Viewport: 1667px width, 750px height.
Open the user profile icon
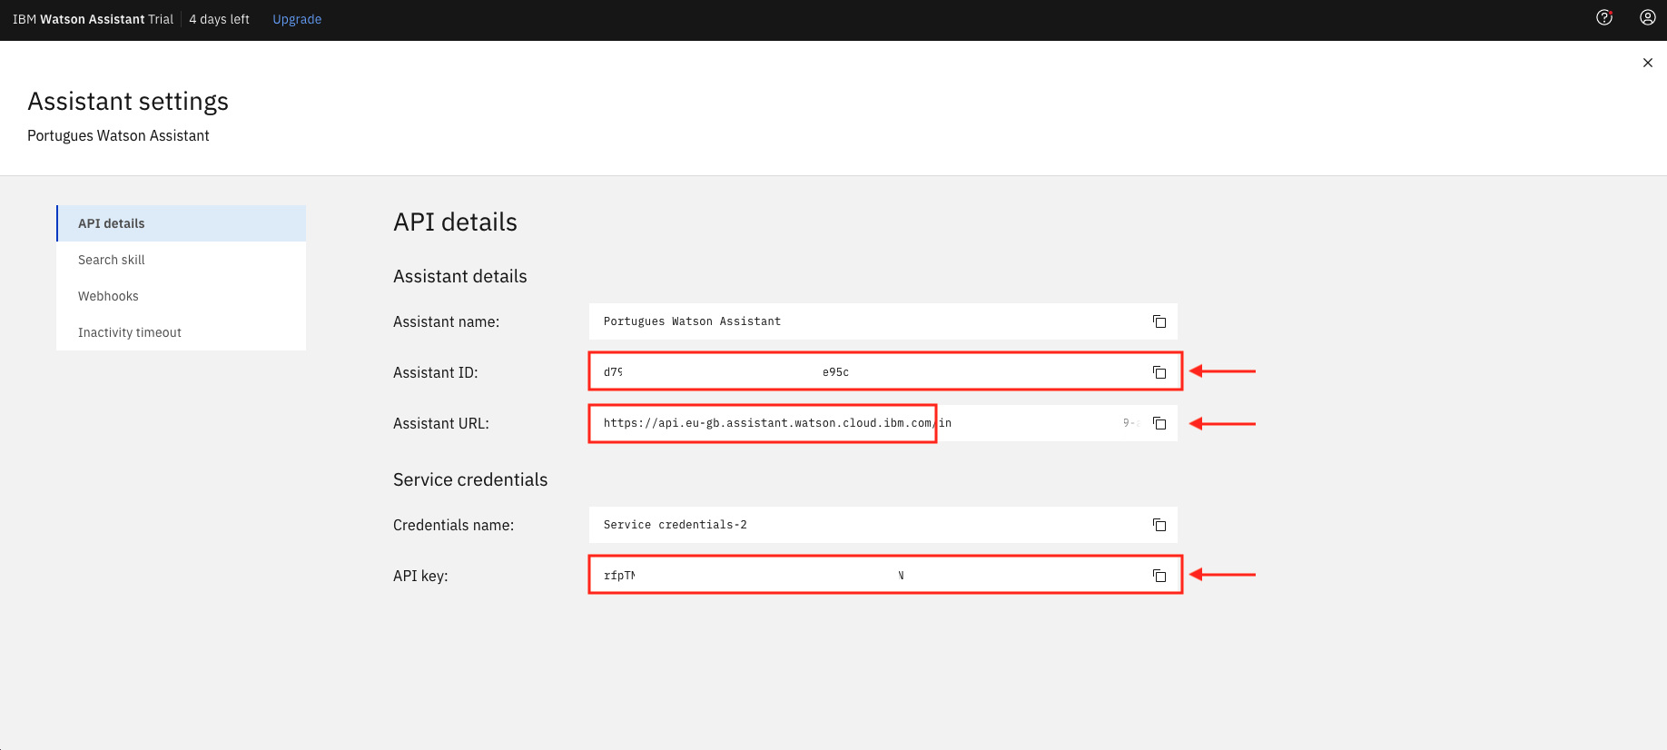1648,17
